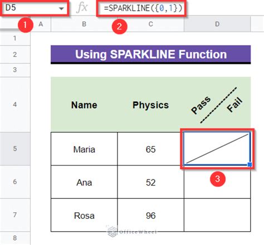Select column D header
Screen dimensions: 264x245
217,24
